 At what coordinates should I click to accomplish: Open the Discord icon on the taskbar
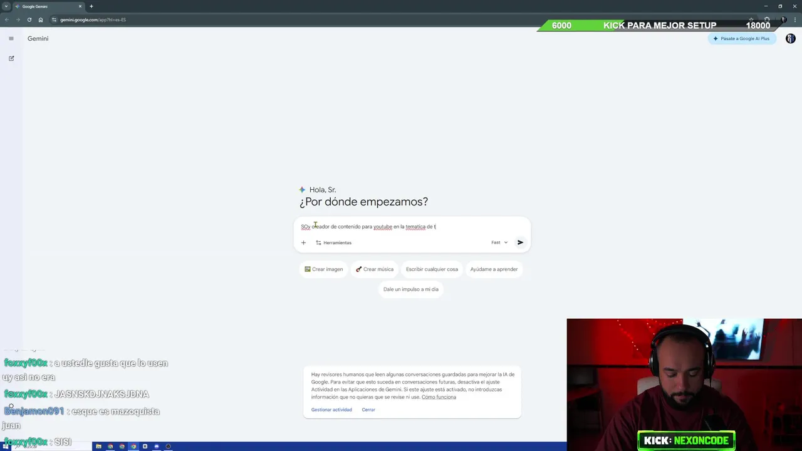[x=156, y=447]
